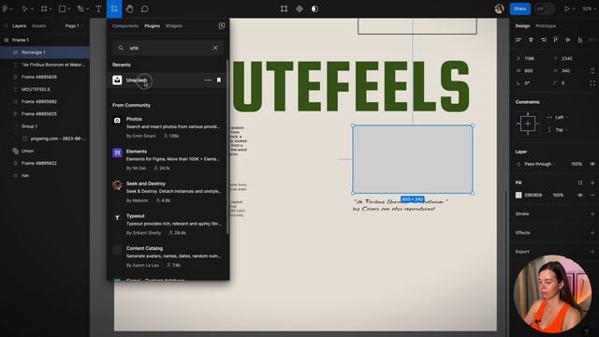Click the plugin search field

tap(168, 48)
